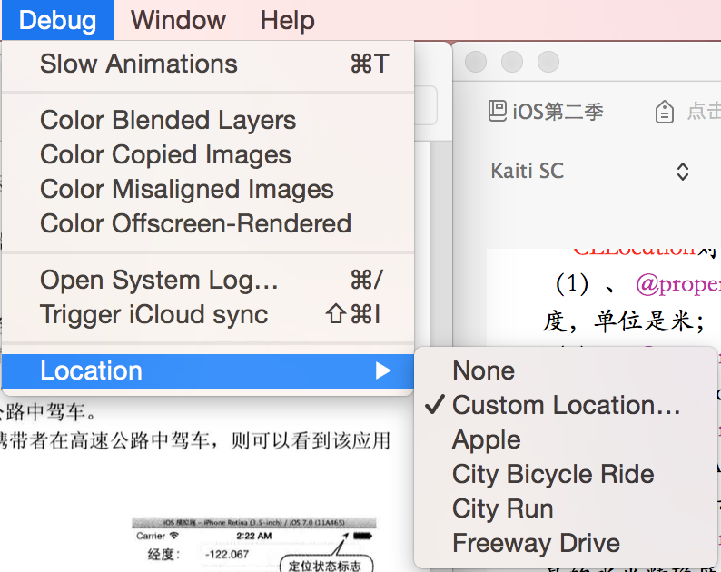Enable Color Misaligned Images
This screenshot has height=572, width=721.
pos(187,189)
